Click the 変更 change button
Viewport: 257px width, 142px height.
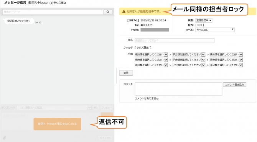pos(126,73)
